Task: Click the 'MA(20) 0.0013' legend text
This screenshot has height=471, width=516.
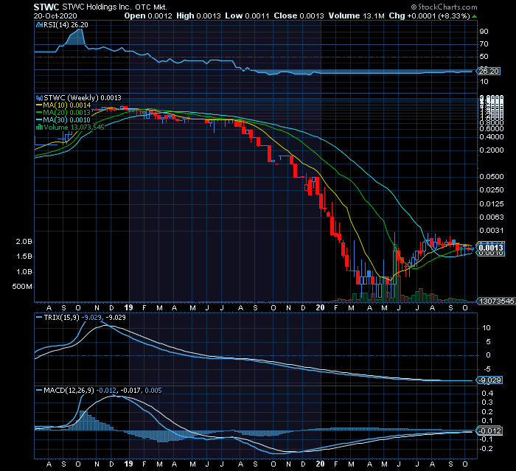Action: 67,112
